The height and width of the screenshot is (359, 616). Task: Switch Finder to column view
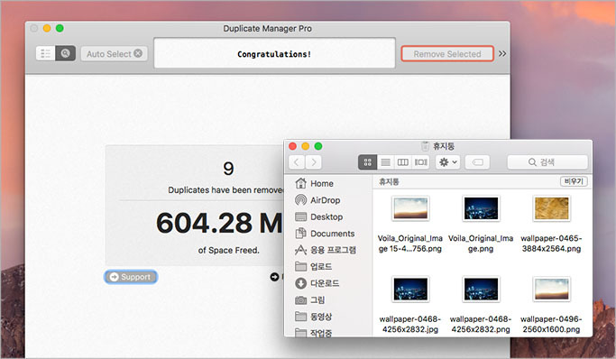402,162
